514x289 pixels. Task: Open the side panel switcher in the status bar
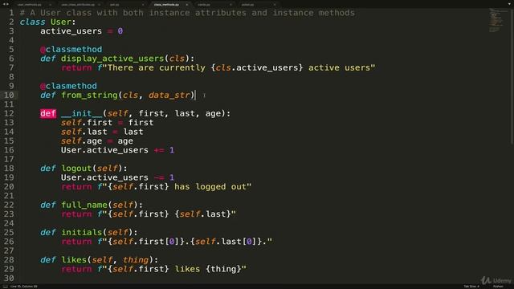[x=5, y=287]
